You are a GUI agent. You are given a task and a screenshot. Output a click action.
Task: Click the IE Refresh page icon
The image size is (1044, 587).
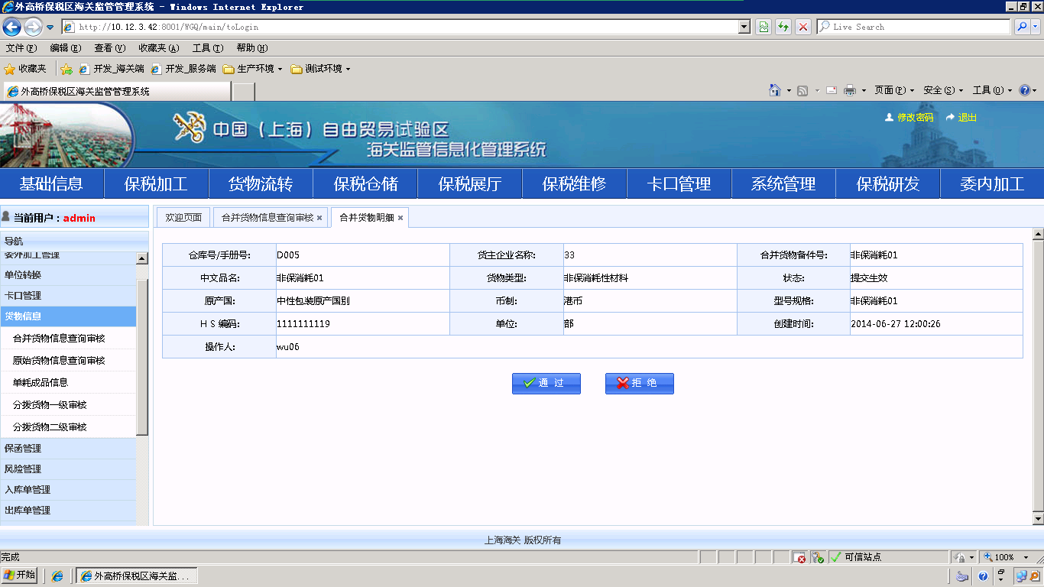coord(783,27)
